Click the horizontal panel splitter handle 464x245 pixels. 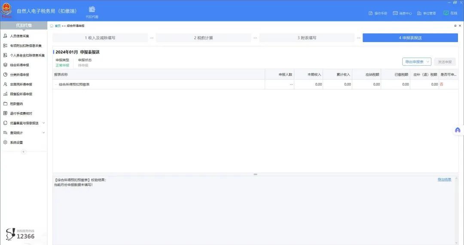coord(255,174)
